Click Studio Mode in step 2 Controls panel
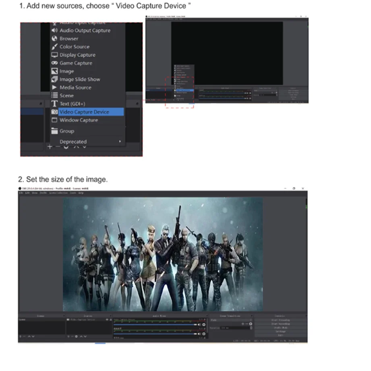Image resolution: width=371 pixels, height=371 pixels. 281,328
